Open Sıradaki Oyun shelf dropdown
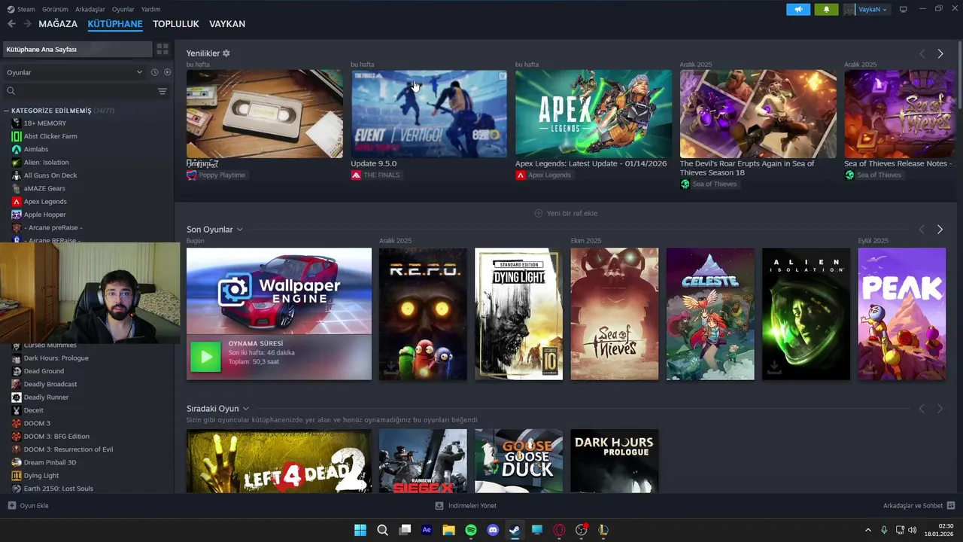Viewport: 963px width, 542px height. click(245, 409)
